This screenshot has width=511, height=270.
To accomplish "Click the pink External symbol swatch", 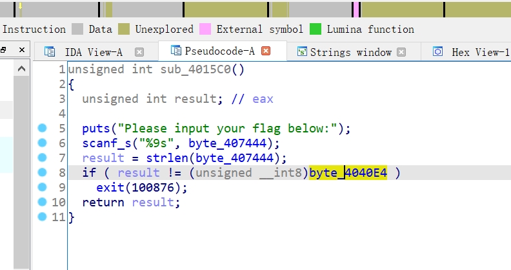I will [x=205, y=29].
